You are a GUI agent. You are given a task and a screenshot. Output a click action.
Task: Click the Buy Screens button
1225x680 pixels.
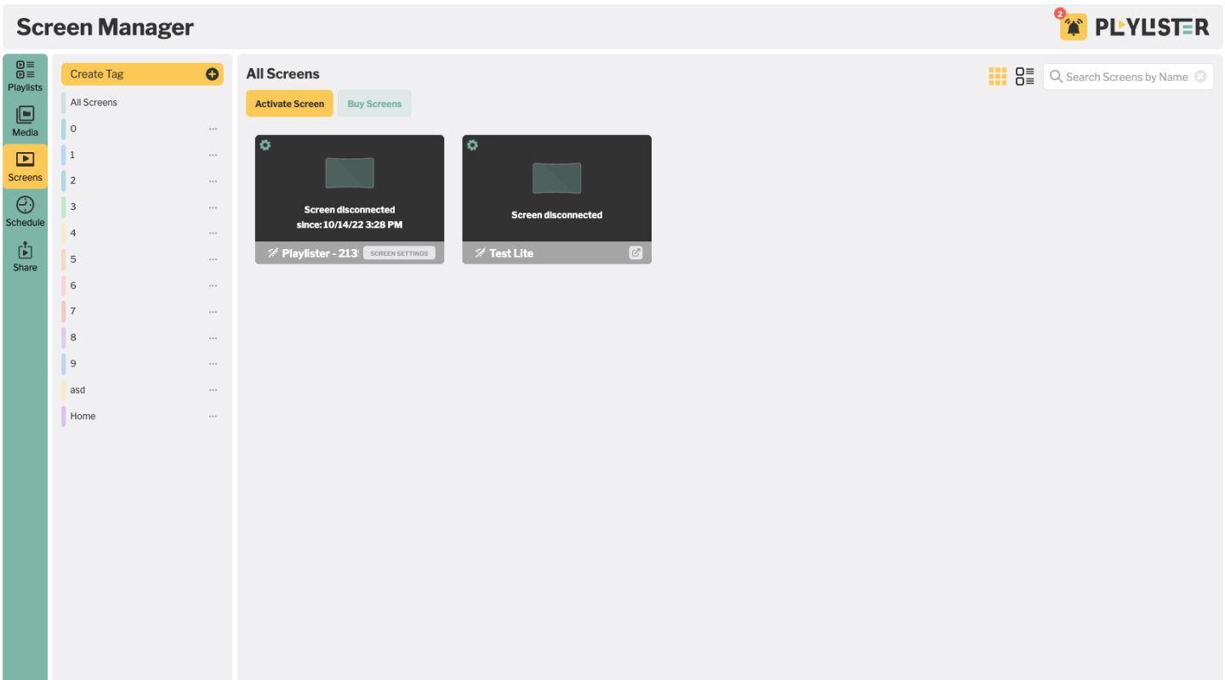click(x=374, y=104)
